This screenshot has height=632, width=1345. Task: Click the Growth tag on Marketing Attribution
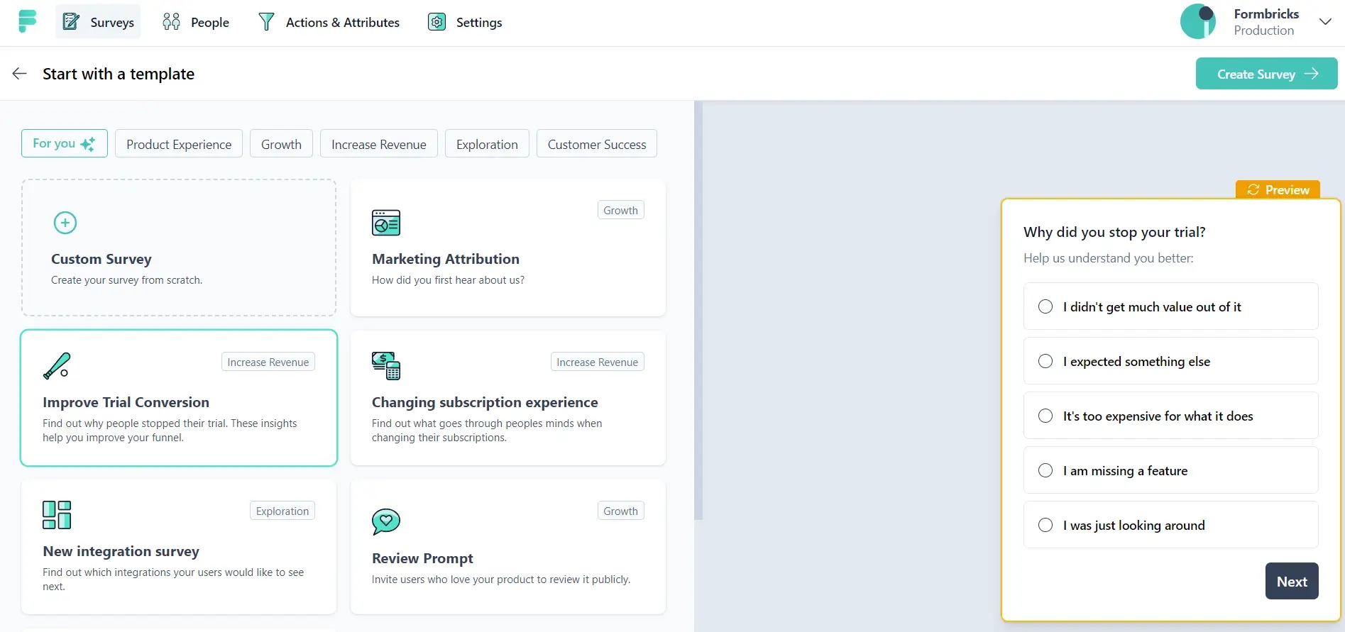click(x=620, y=210)
